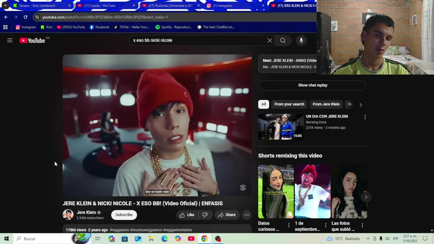Close the Cracks - YouTube tab
This screenshot has width=434, height=244.
coord(134,5)
